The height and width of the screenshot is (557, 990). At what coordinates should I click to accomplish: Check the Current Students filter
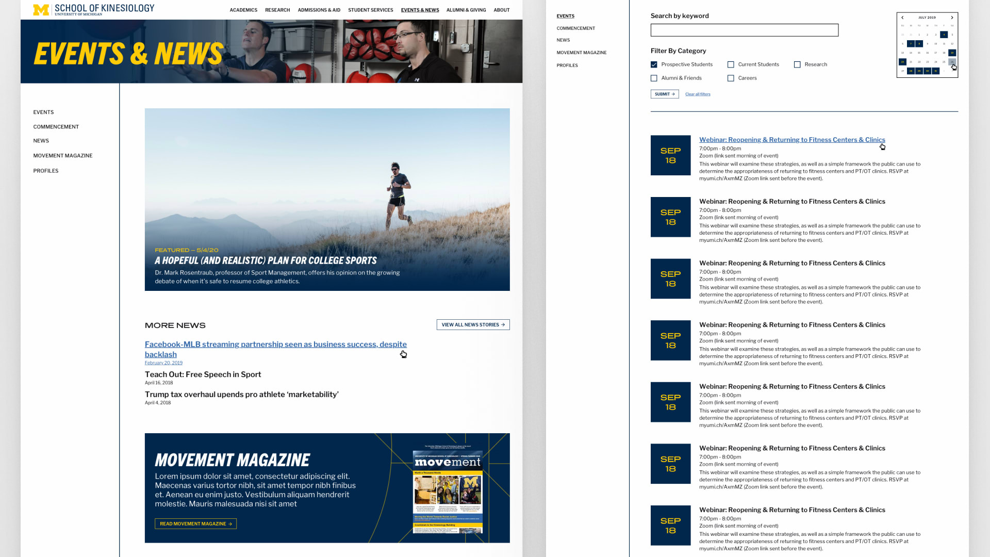point(731,64)
